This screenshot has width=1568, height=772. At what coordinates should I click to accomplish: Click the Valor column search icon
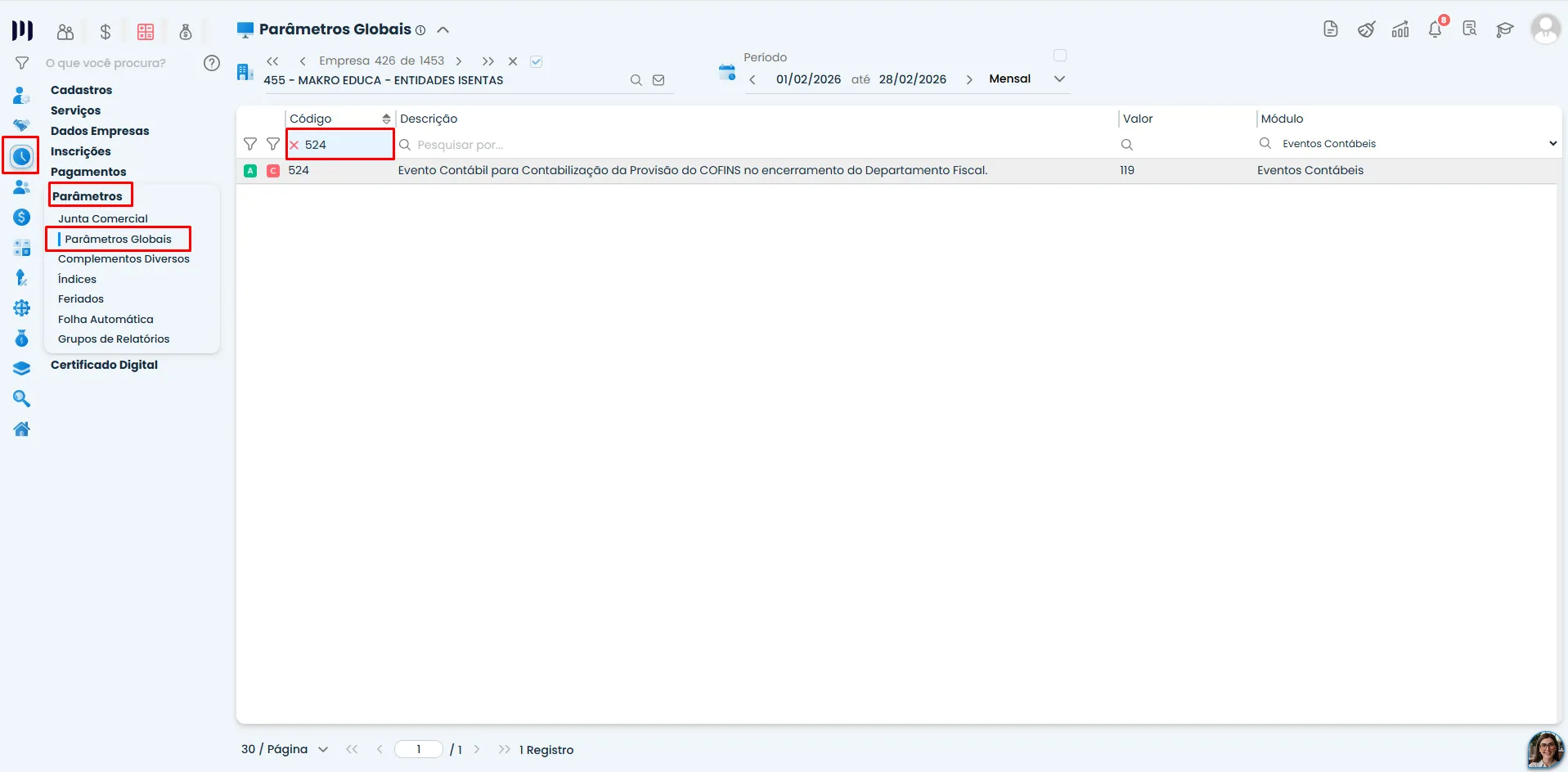coord(1126,145)
